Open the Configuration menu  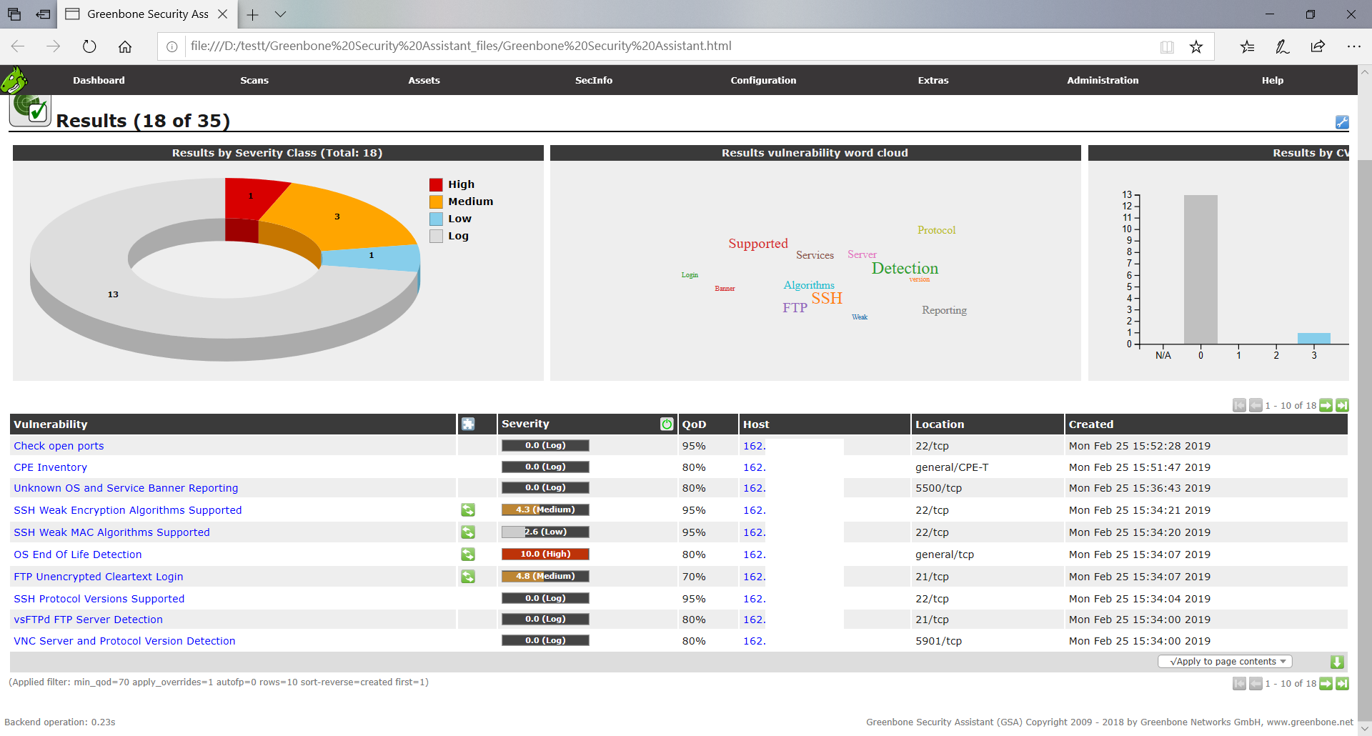[x=763, y=81]
